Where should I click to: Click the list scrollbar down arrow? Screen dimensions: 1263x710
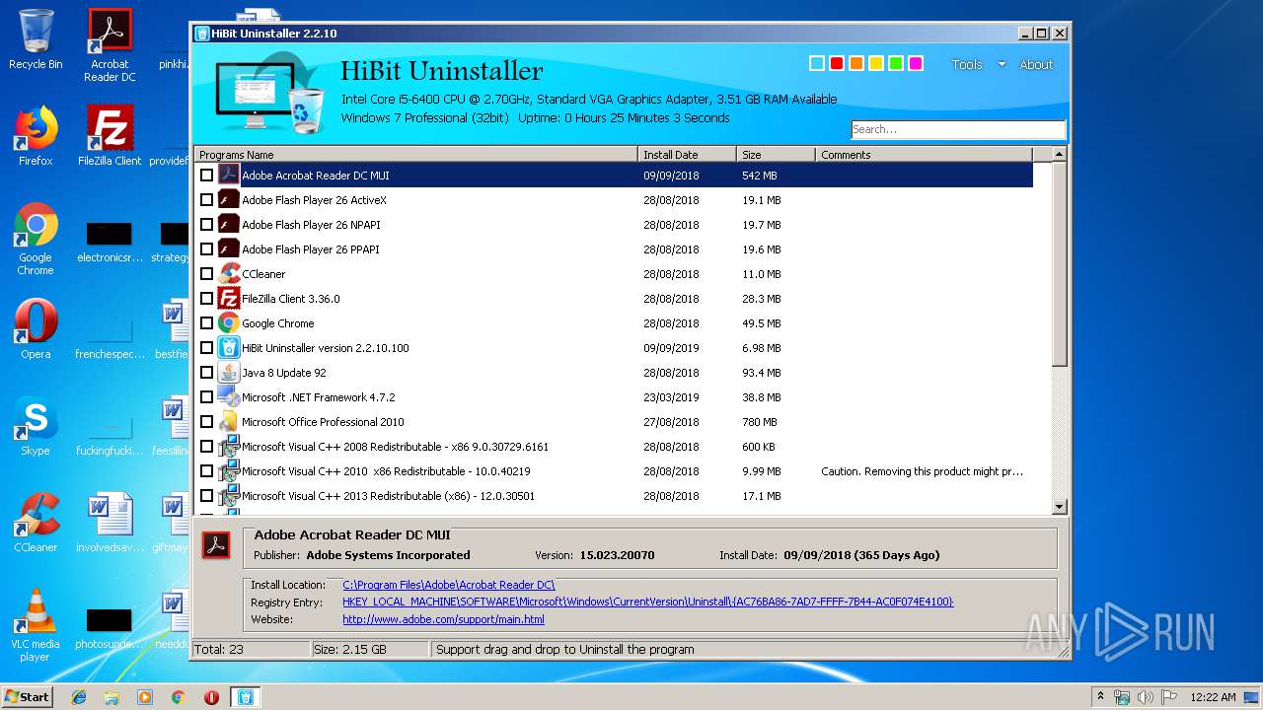click(1060, 507)
